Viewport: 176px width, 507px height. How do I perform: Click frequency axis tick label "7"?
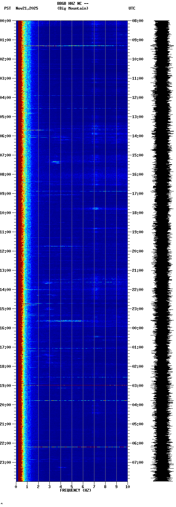[x=94, y=487]
